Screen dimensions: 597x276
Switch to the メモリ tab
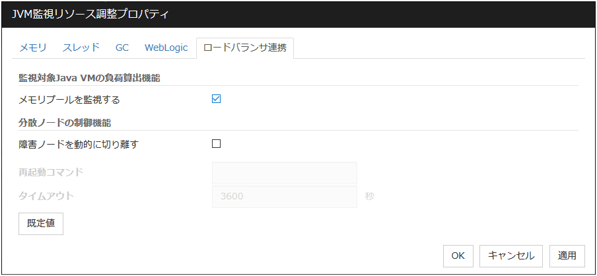(x=33, y=48)
